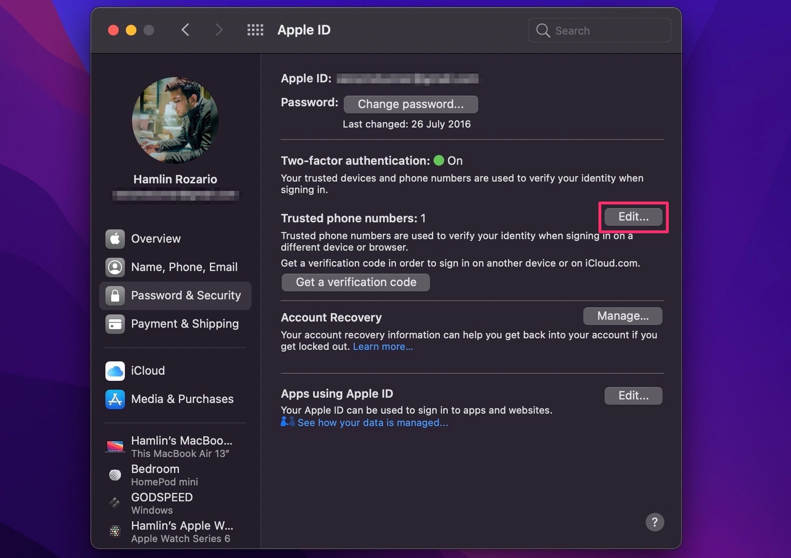
Task: Click Edit for apps using Apple ID
Action: 633,395
